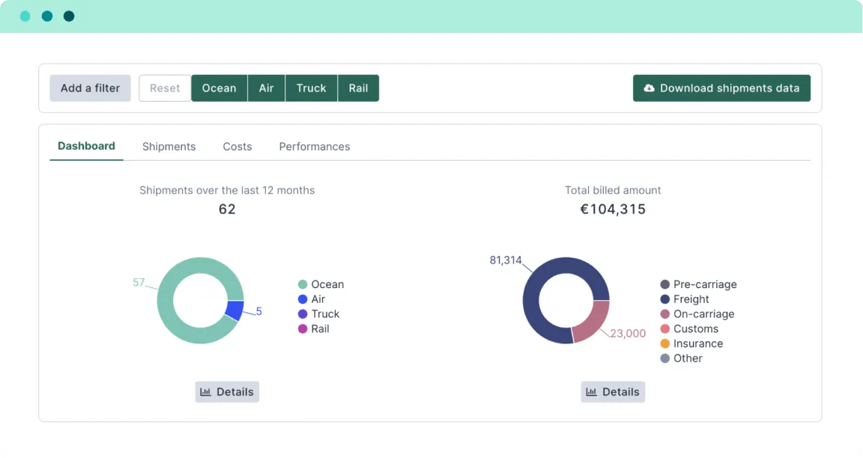
Task: Go to the Performances tab
Action: pyautogui.click(x=315, y=147)
